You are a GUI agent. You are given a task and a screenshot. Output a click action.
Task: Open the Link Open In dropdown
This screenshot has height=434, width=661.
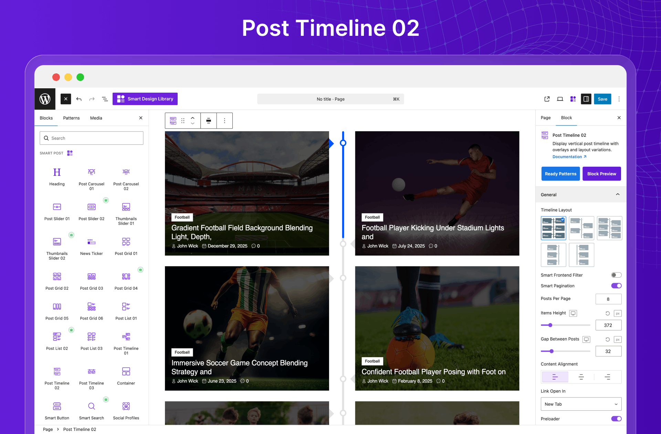coord(581,404)
